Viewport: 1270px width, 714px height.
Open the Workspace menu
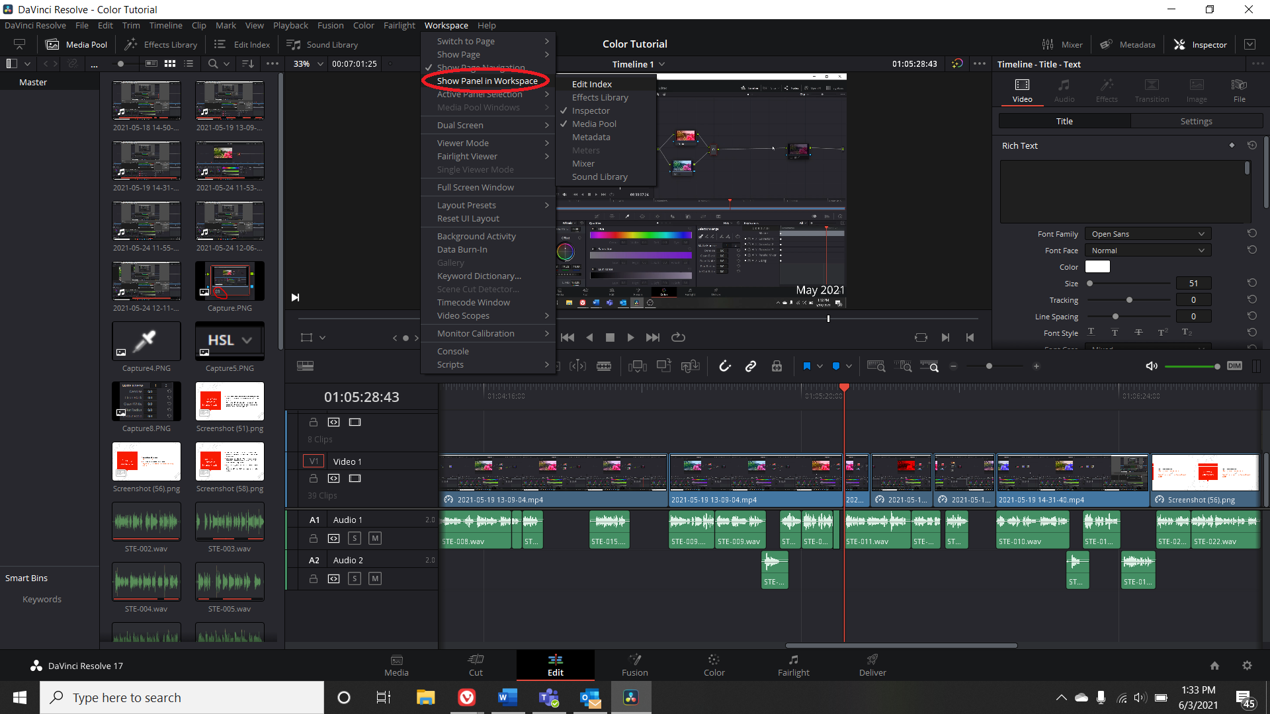(445, 24)
